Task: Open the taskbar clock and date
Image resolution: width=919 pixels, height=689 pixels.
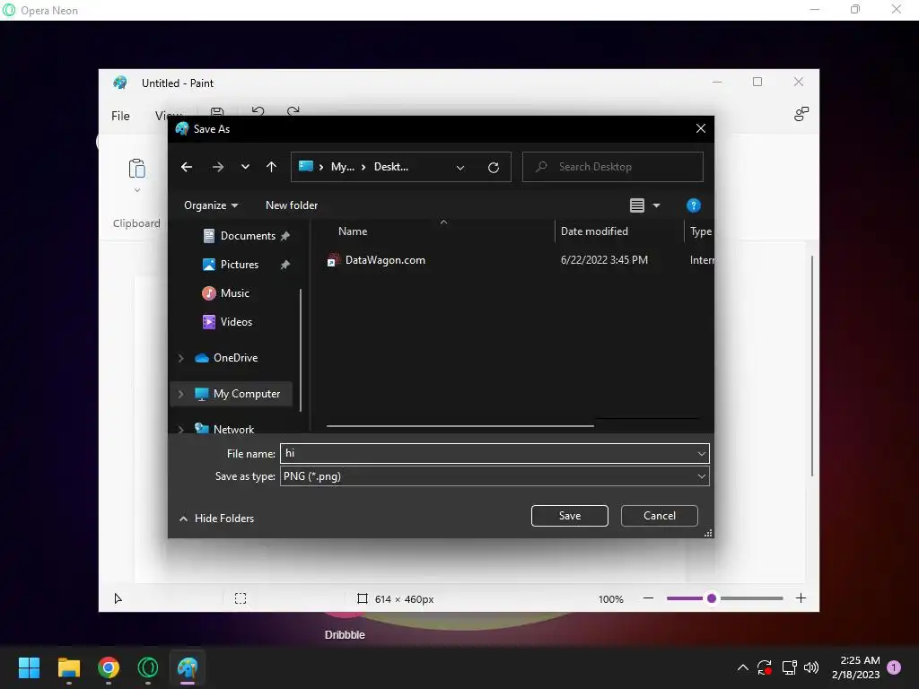Action: pyautogui.click(x=855, y=667)
